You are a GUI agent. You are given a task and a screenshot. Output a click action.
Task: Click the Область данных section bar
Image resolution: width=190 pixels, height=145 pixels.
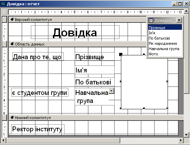(77, 44)
